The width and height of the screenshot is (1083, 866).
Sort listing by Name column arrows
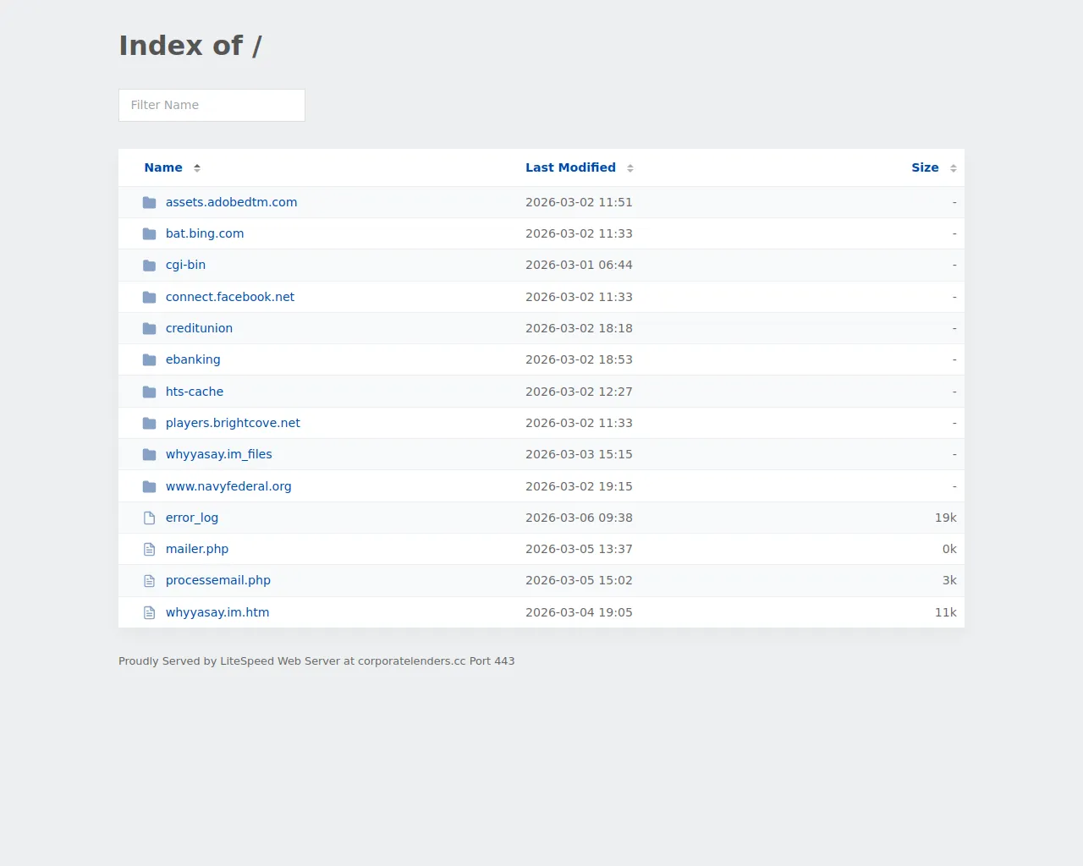pos(197,168)
